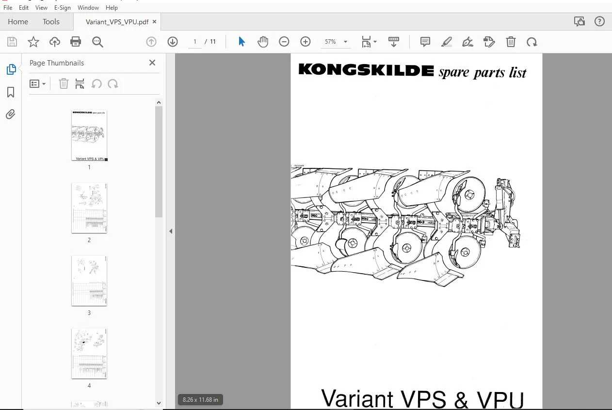Image resolution: width=612 pixels, height=410 pixels.
Task: Open the File menu
Action: pyautogui.click(x=8, y=8)
